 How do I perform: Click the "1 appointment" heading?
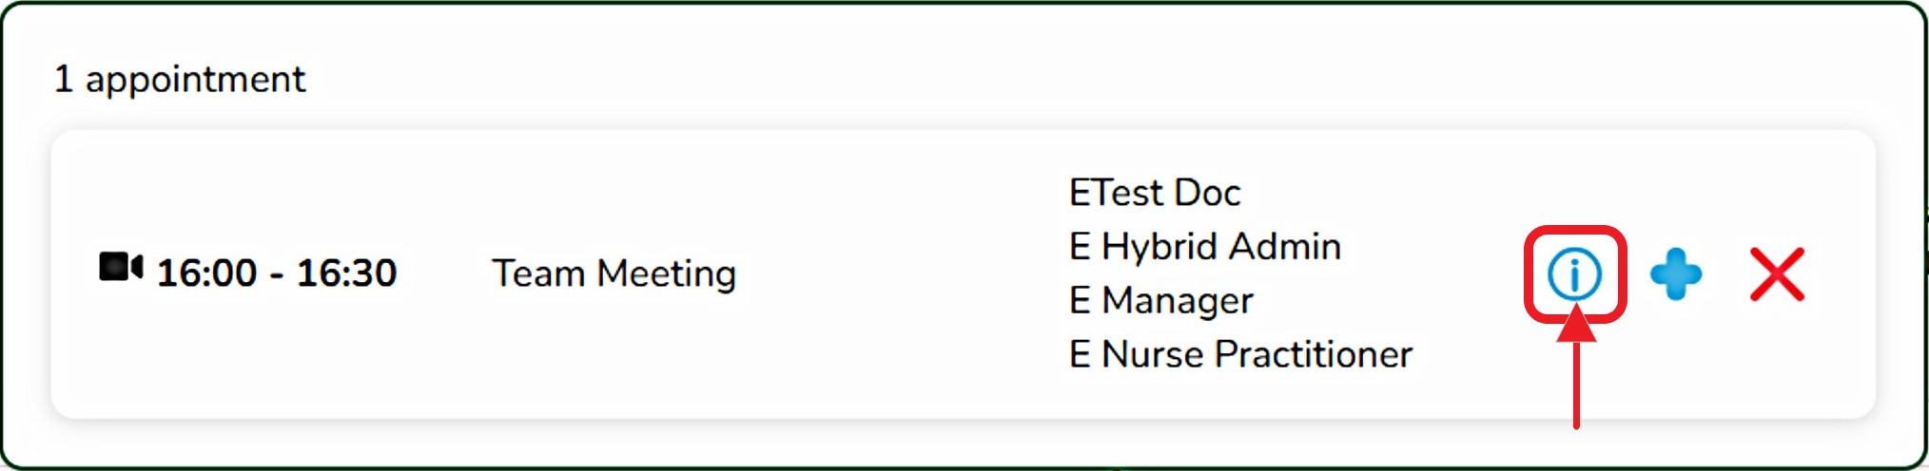point(180,79)
